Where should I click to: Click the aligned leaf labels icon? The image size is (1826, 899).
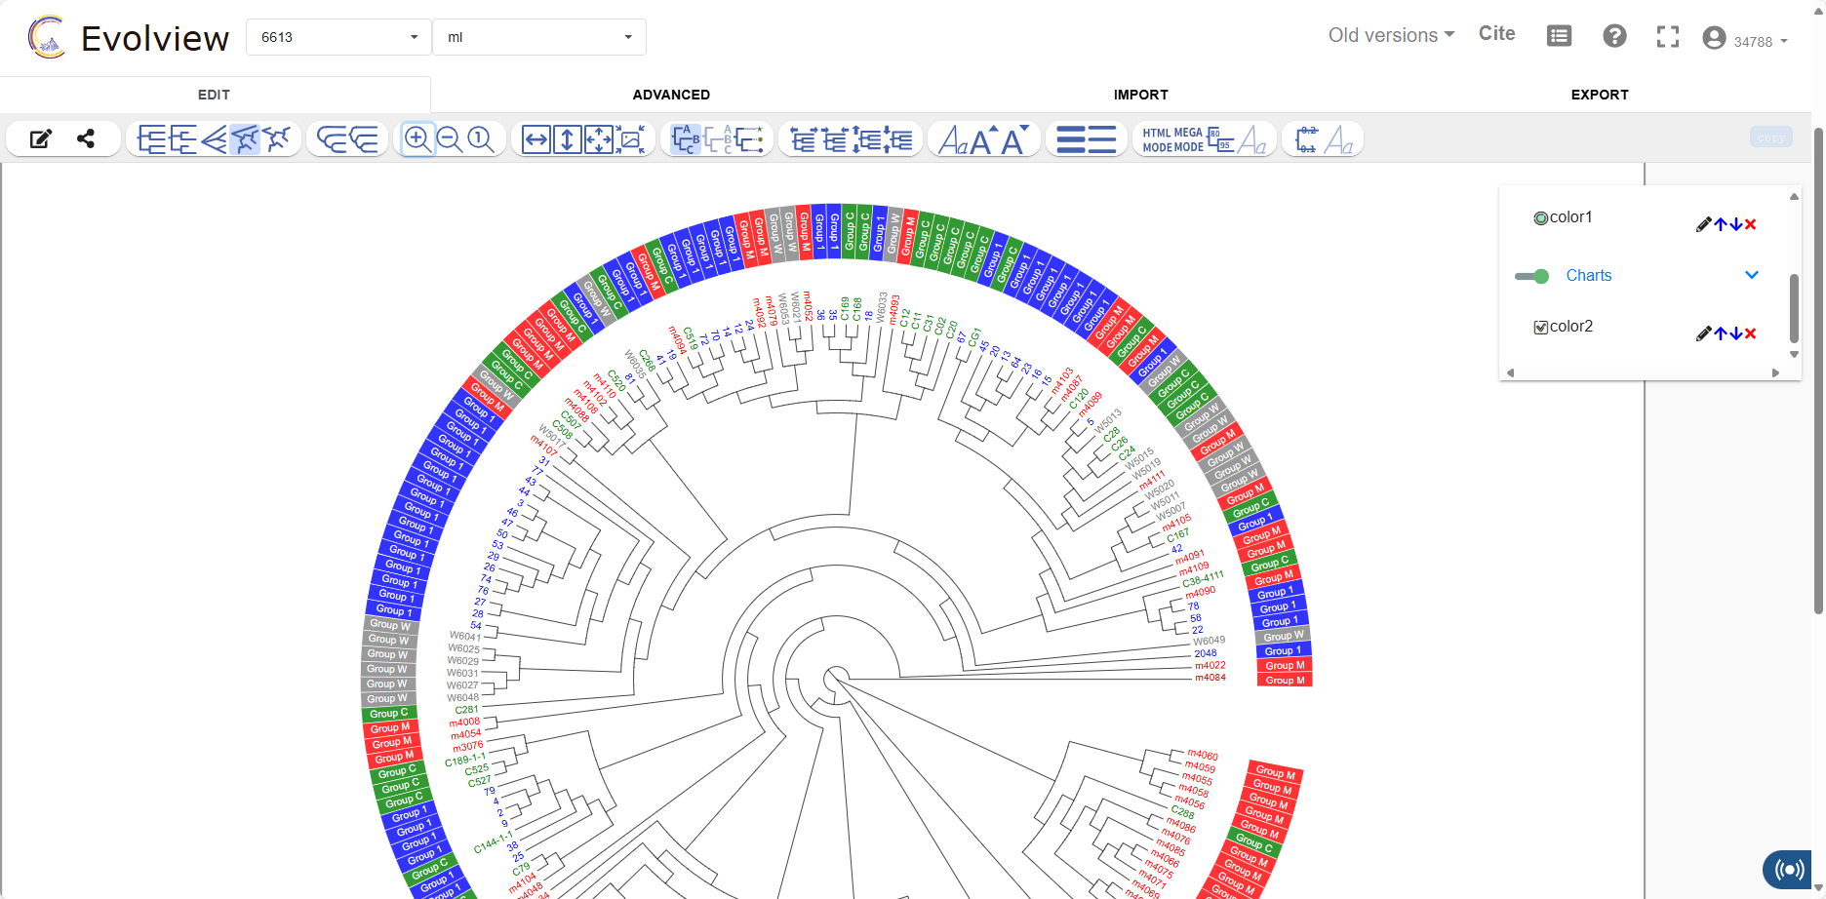point(717,139)
